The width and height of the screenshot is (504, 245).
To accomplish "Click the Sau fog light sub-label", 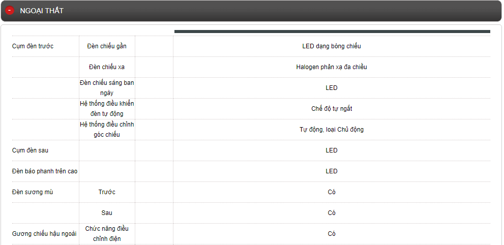I will point(107,213).
